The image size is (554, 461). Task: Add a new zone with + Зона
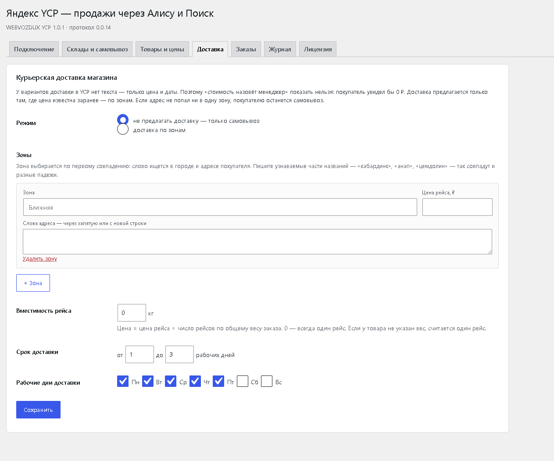tap(33, 283)
